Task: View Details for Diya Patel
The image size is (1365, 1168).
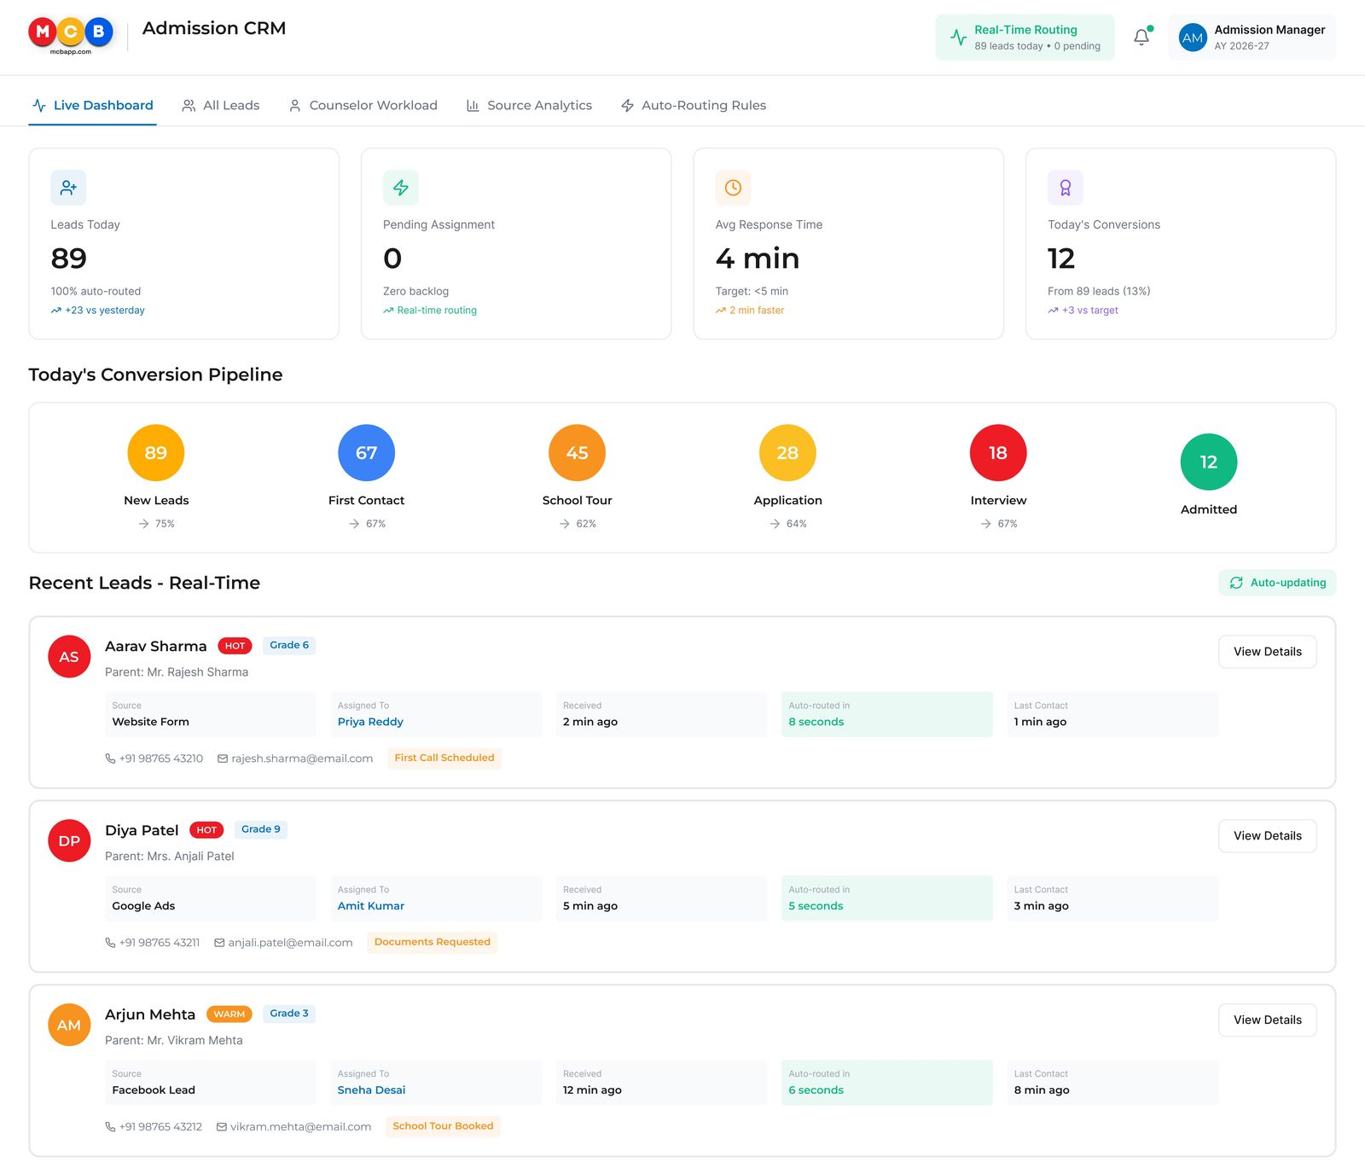Action: 1267,836
